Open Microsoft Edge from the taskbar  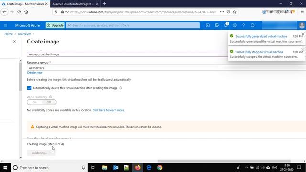pos(149,168)
